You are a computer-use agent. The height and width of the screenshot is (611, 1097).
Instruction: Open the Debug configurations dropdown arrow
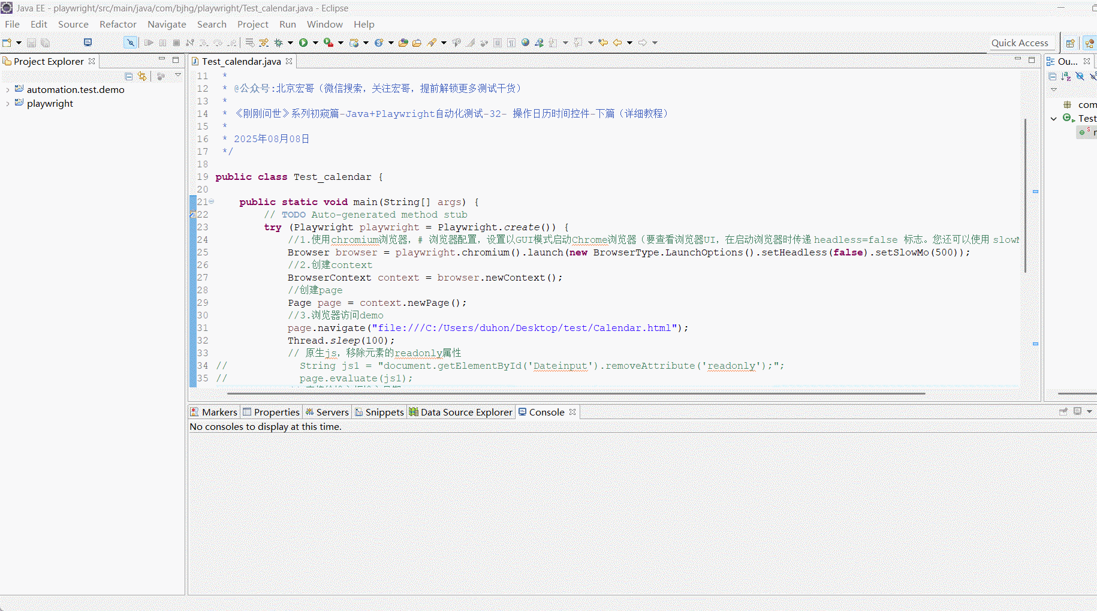tap(290, 43)
